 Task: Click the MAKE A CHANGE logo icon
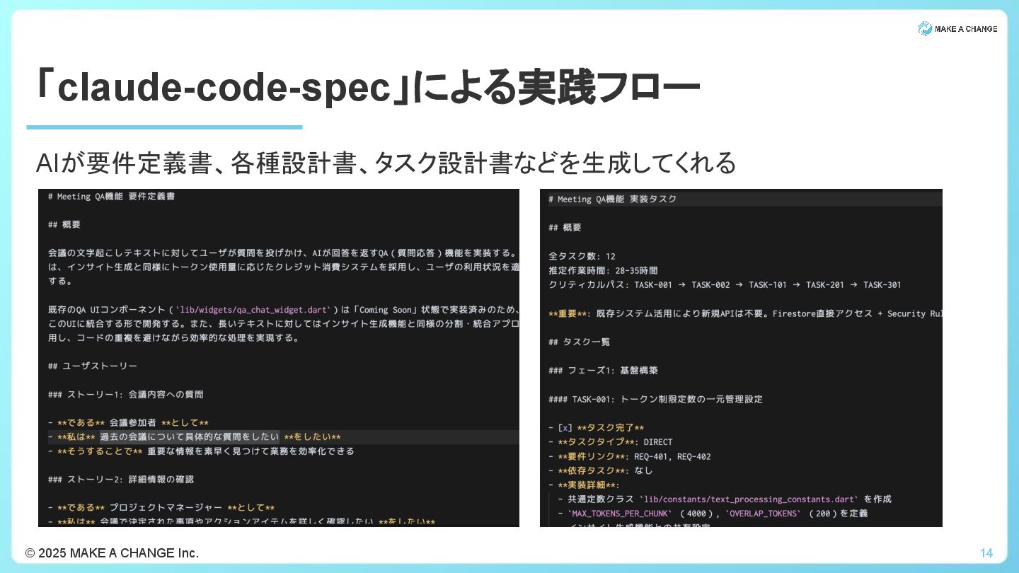925,28
